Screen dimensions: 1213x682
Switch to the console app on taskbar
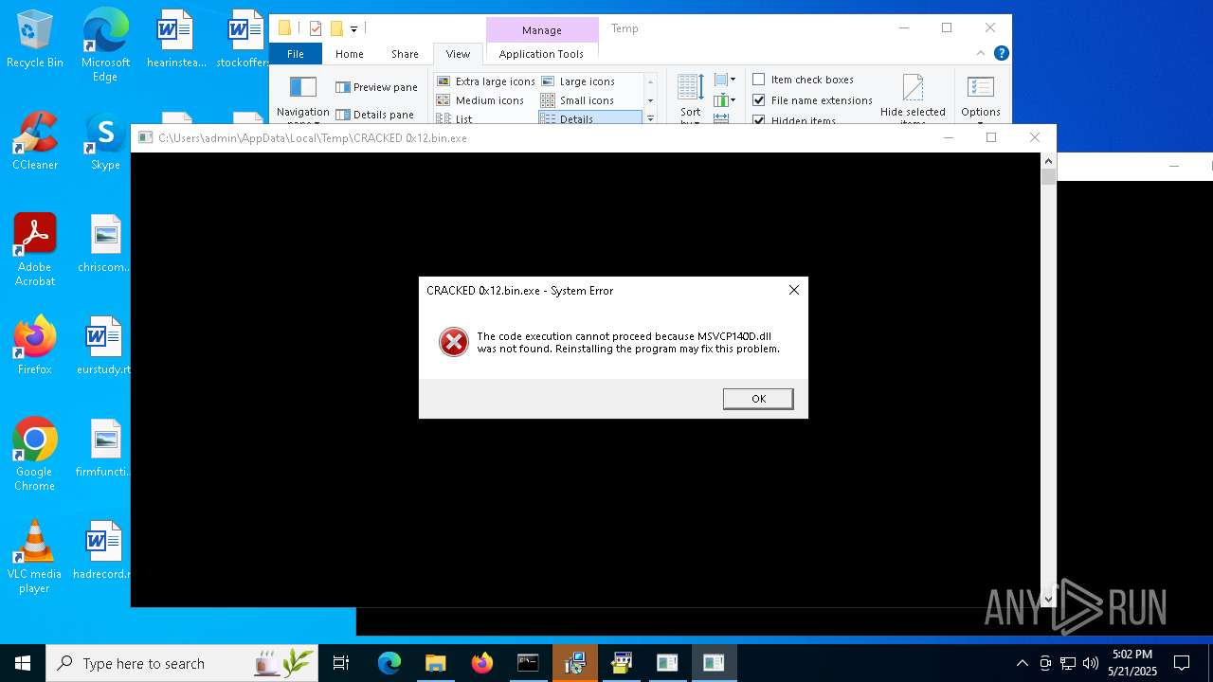pyautogui.click(x=528, y=663)
